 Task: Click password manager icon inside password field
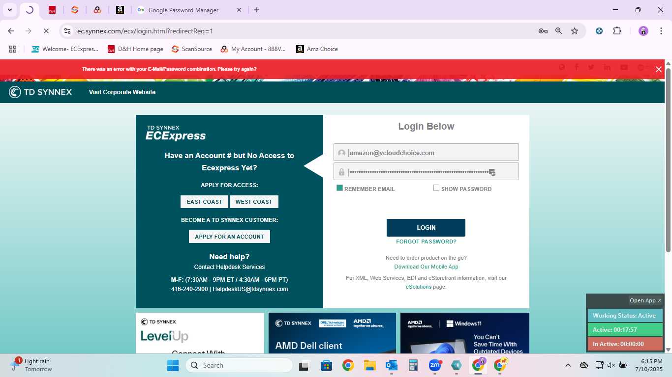coord(492,172)
